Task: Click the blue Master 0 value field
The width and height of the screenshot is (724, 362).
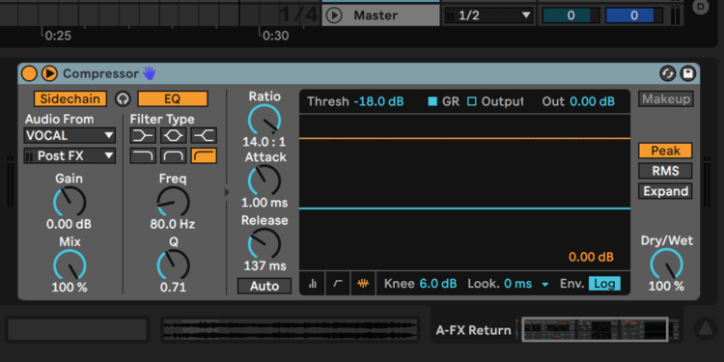Action: 633,15
